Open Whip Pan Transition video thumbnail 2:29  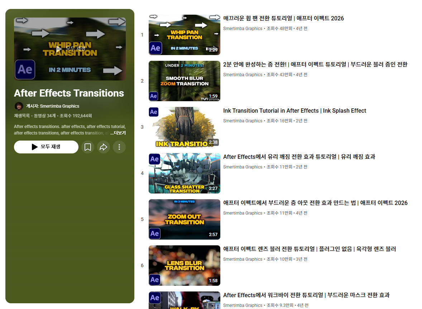pyautogui.click(x=184, y=35)
